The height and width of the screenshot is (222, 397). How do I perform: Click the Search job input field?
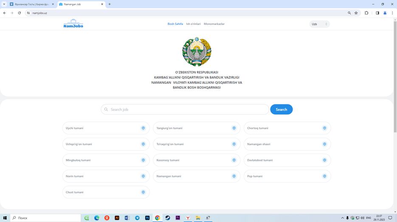(x=185, y=109)
